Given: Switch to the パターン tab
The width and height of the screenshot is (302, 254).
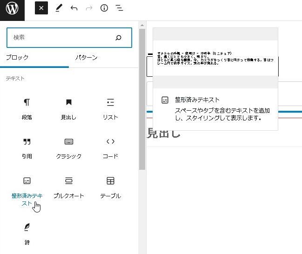Looking at the screenshot, I should (86, 58).
